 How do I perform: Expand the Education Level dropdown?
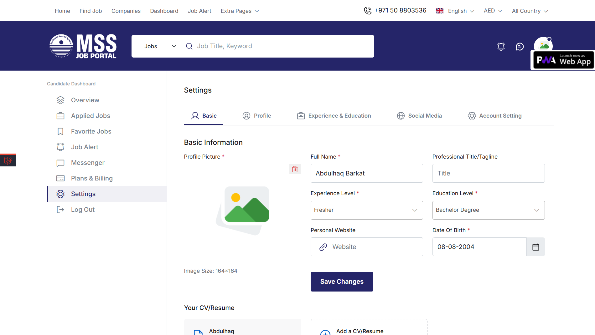(488, 210)
